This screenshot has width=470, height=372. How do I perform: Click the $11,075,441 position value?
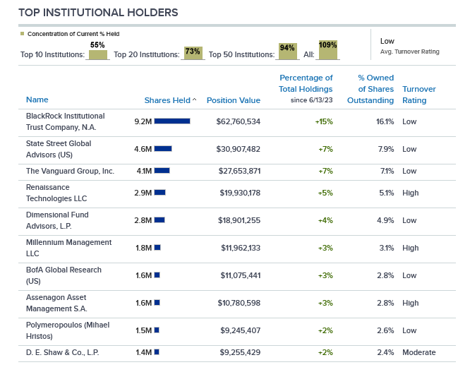[x=241, y=275]
